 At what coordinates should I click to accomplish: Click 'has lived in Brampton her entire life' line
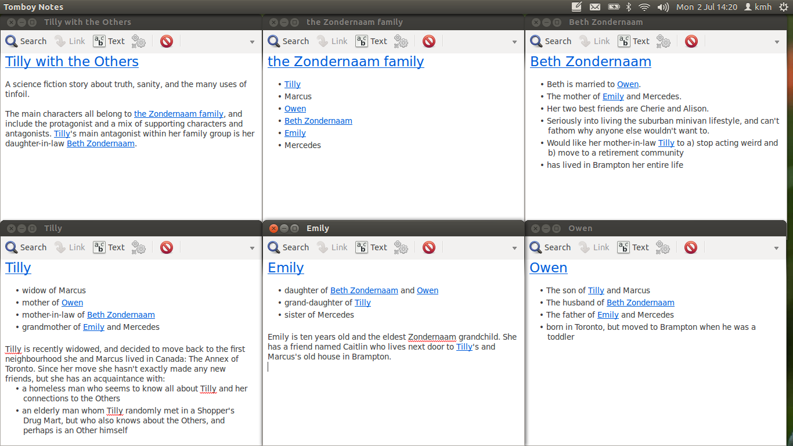pos(615,165)
